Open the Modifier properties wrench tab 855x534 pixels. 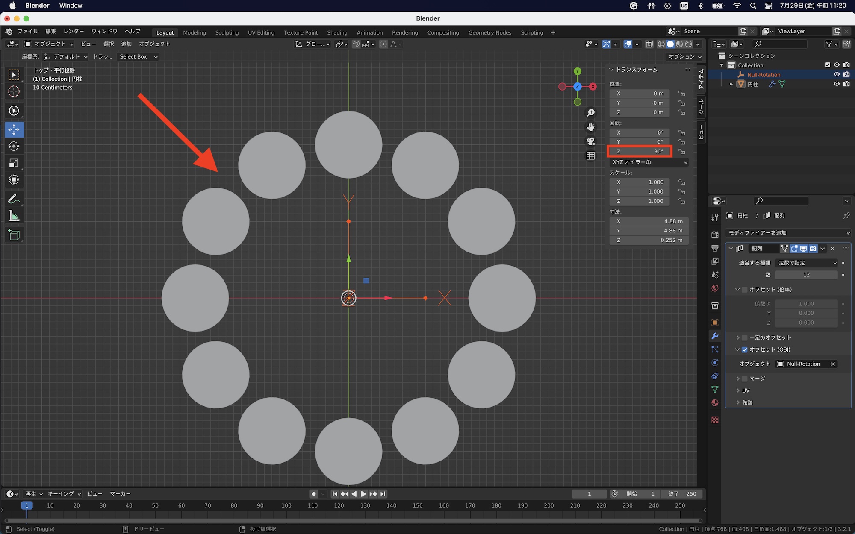click(x=715, y=336)
